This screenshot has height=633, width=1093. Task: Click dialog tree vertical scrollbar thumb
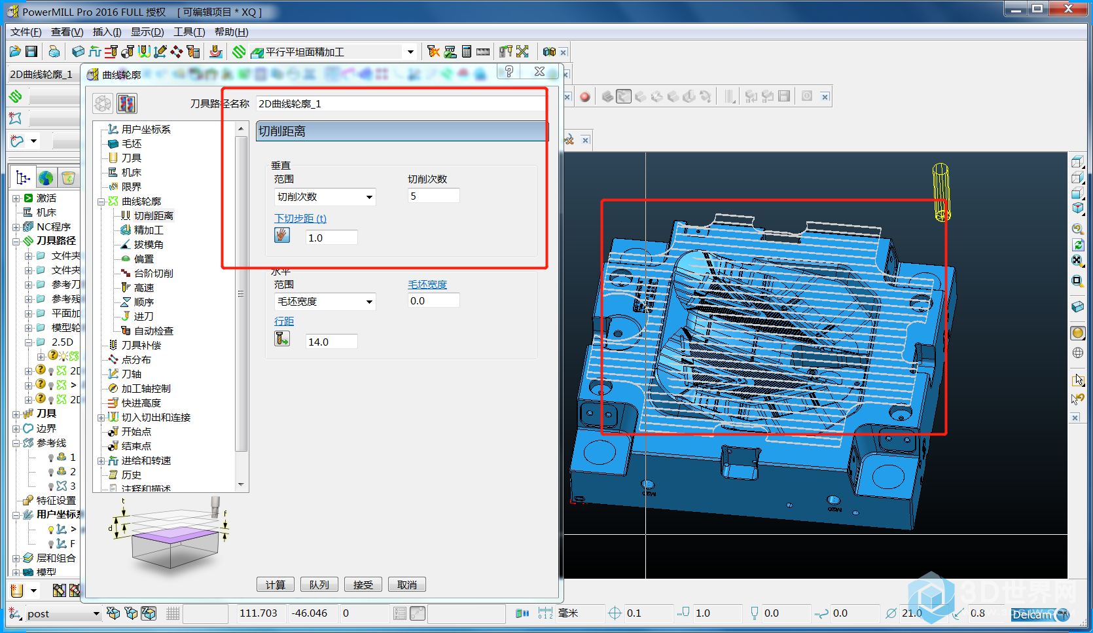pos(241,294)
